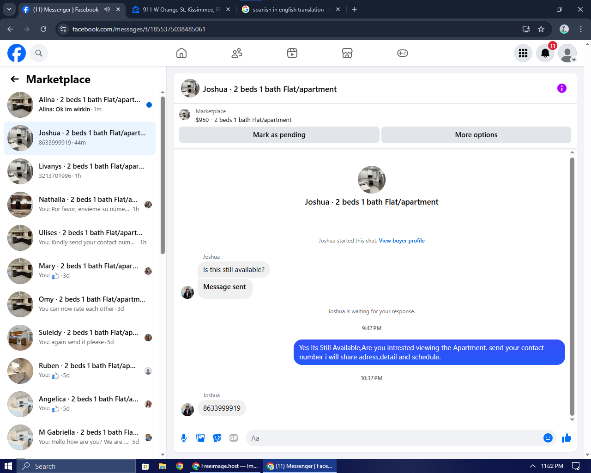The height and width of the screenshot is (473, 591).
Task: Open the Gaming controller icon
Action: click(403, 53)
